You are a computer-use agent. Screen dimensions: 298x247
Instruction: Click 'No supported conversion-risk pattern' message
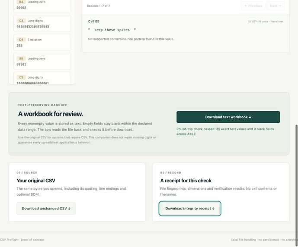[131, 39]
